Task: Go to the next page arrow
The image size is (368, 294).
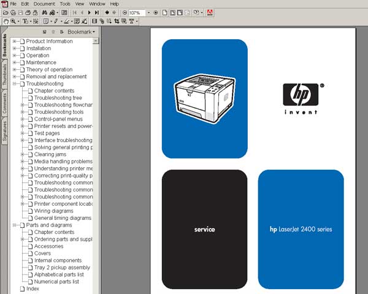Action: pyautogui.click(x=89, y=13)
